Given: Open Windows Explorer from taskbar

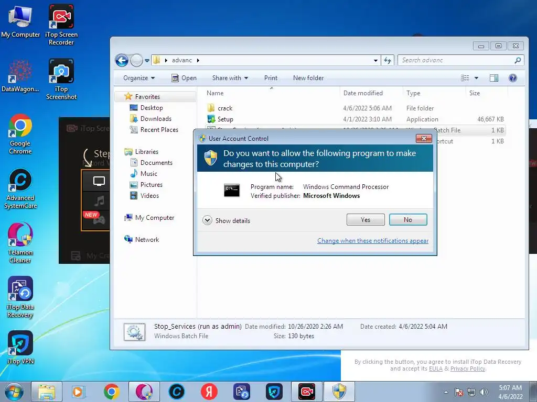Looking at the screenshot, I should pos(47,392).
